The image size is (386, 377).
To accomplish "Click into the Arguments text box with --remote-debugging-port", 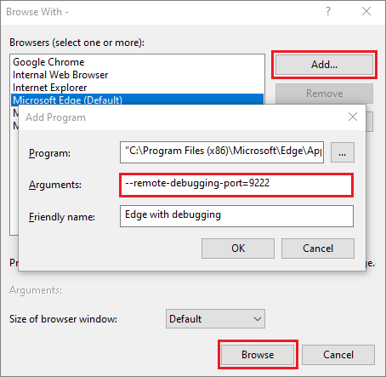I will 236,185.
